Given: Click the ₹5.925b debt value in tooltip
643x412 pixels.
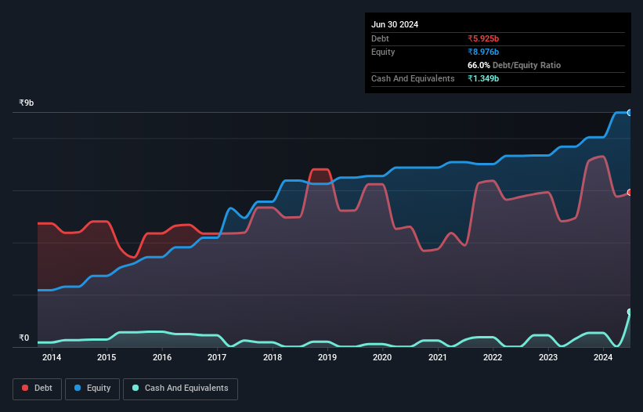Looking at the screenshot, I should [x=483, y=38].
